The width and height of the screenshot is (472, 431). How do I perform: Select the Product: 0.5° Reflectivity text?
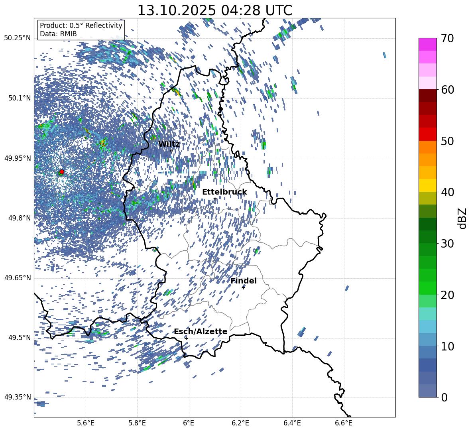pyautogui.click(x=81, y=26)
